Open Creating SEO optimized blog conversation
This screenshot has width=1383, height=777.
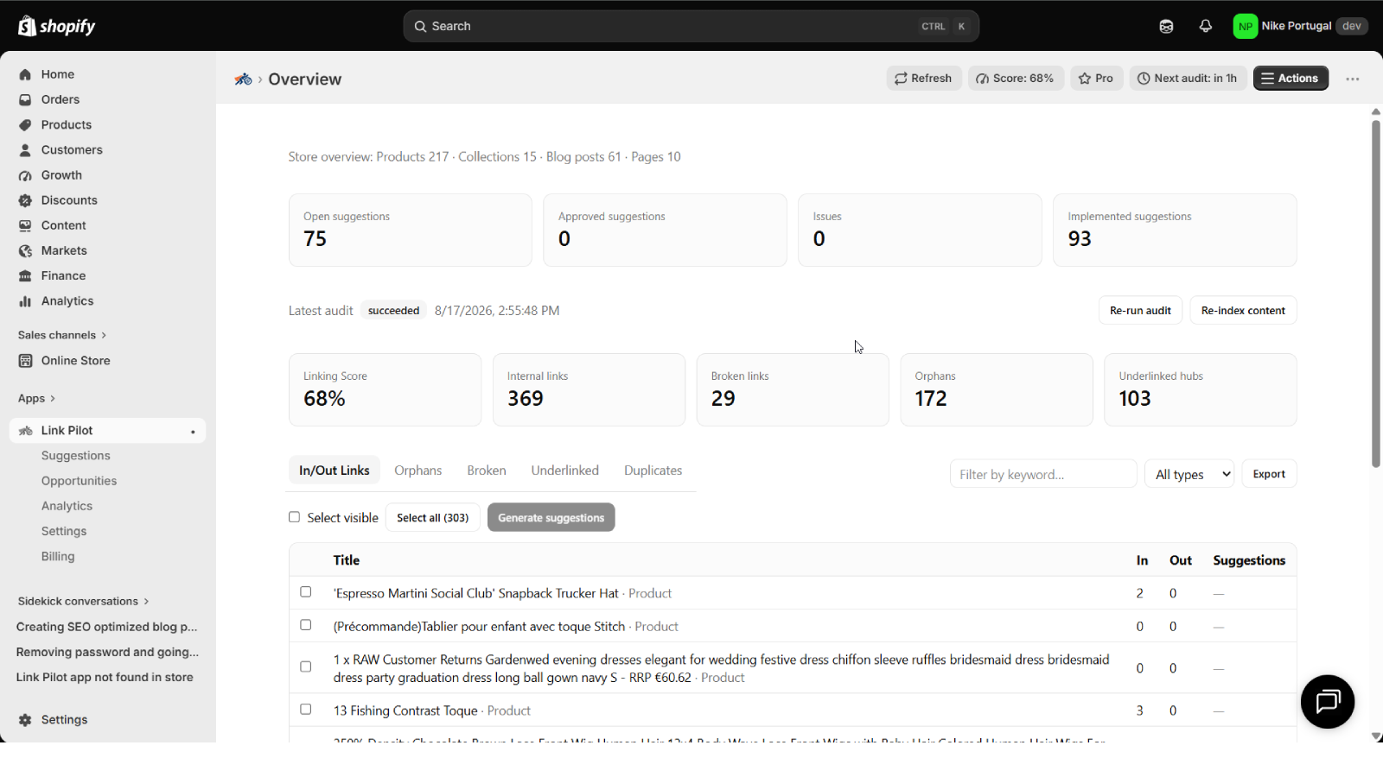(107, 627)
